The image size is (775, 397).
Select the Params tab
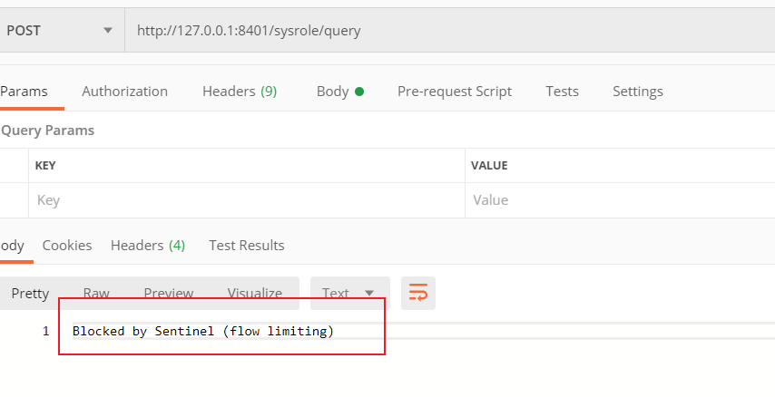pyautogui.click(x=24, y=91)
